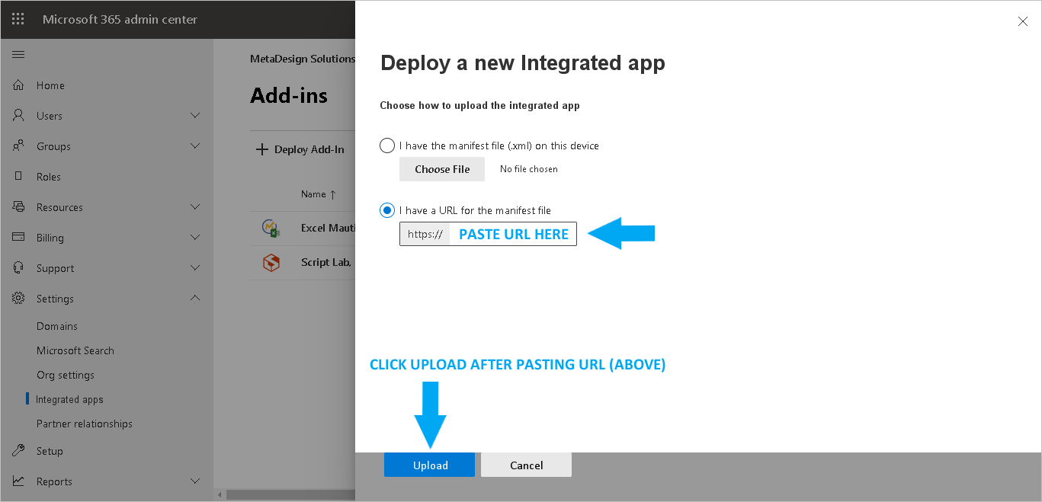Click the Upload button

coord(429,465)
